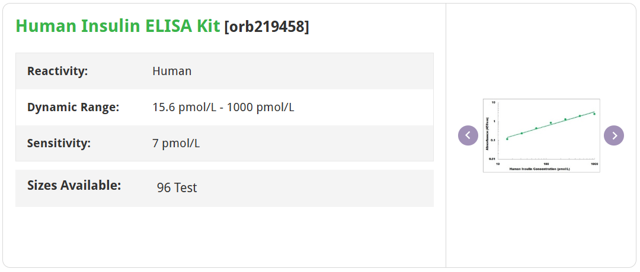Viewport: 640px width, 272px height.
Task: Click the Reactivity label
Action: coord(57,71)
